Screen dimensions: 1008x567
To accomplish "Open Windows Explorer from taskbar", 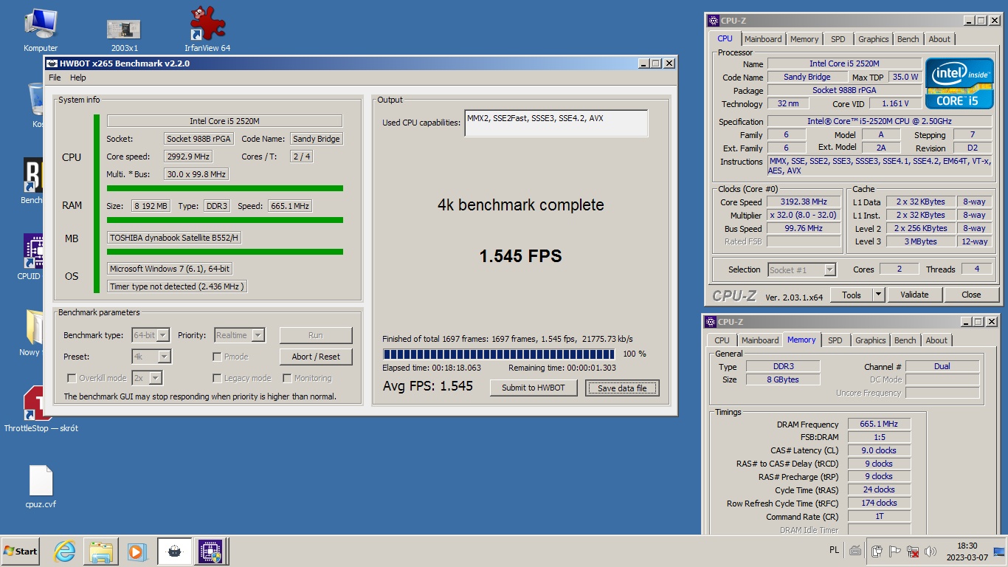I will pos(100,551).
